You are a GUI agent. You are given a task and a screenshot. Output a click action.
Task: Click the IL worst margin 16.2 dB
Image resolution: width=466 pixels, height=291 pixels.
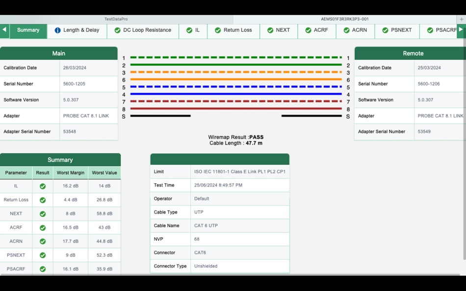[71, 186]
